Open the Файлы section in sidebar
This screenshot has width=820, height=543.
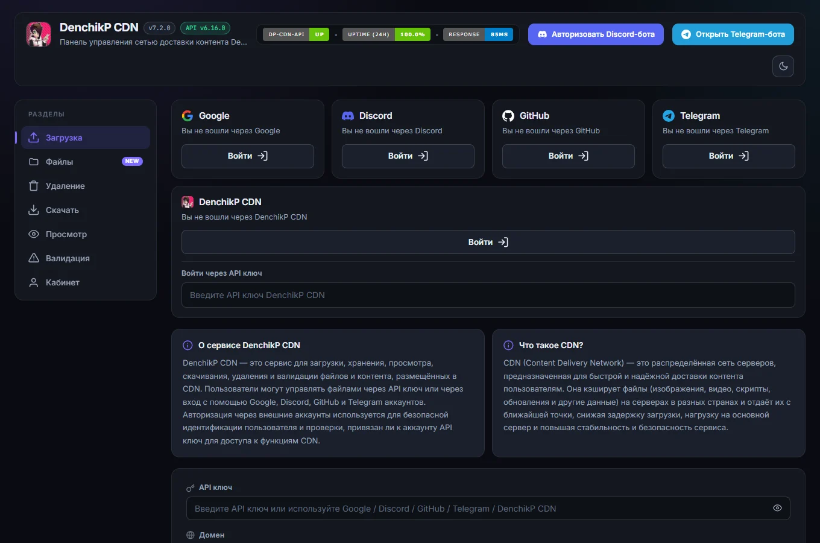point(86,162)
